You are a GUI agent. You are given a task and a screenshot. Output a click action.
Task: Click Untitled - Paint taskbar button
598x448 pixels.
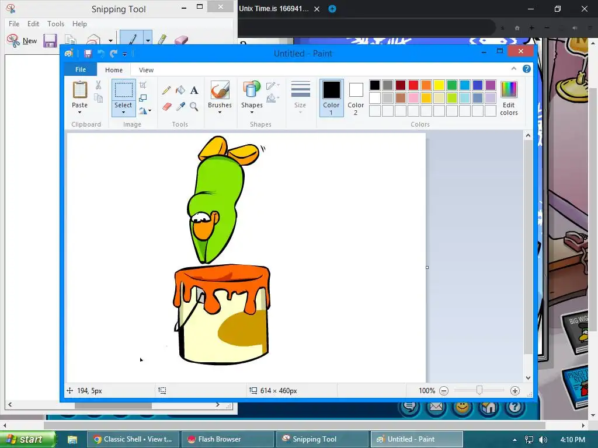point(416,439)
